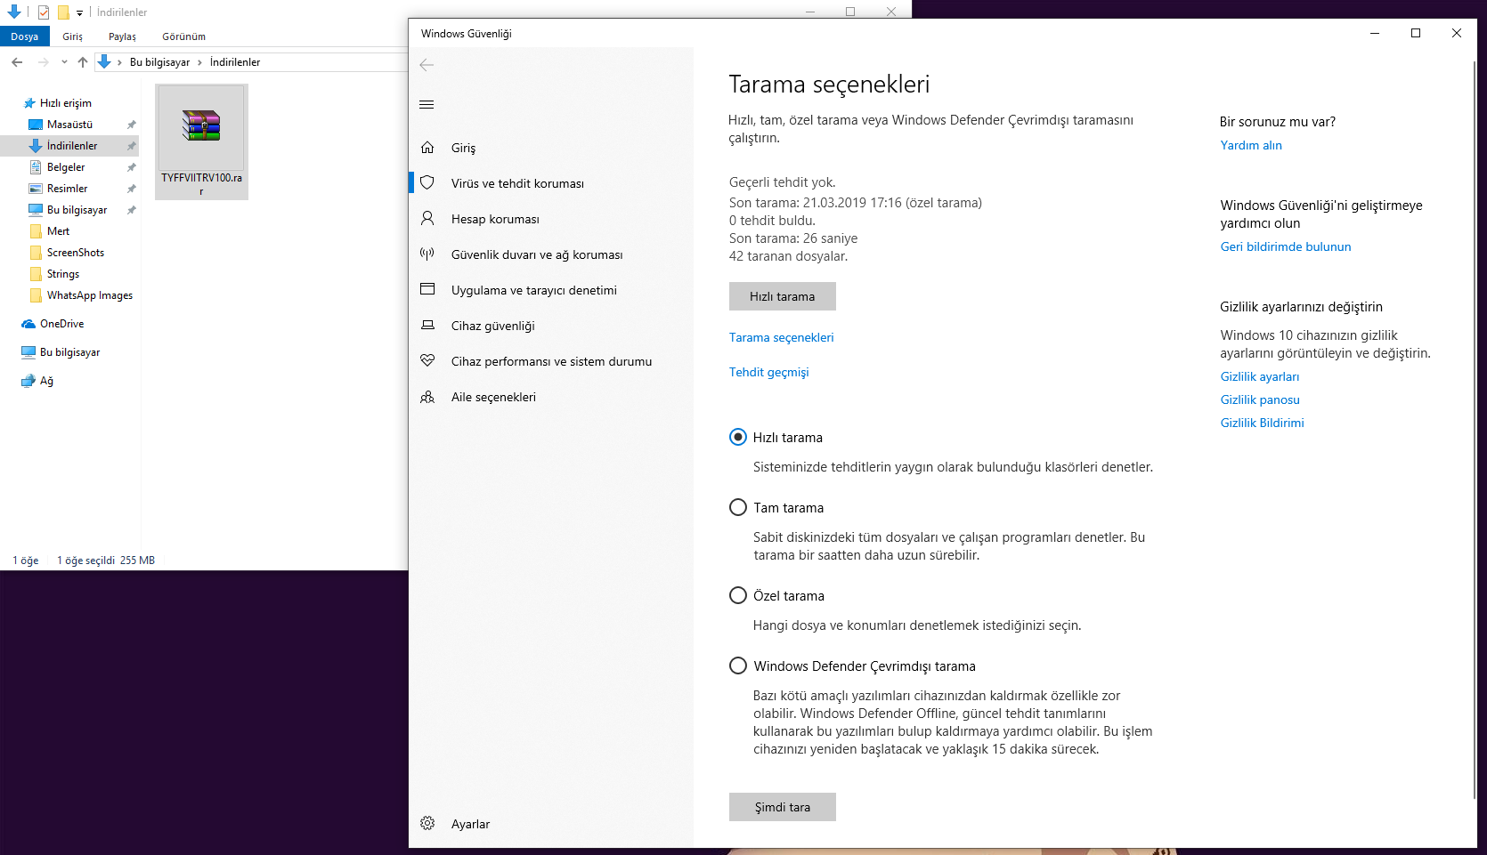
Task: Open the Dosya tab in File Explorer
Action: tap(25, 36)
